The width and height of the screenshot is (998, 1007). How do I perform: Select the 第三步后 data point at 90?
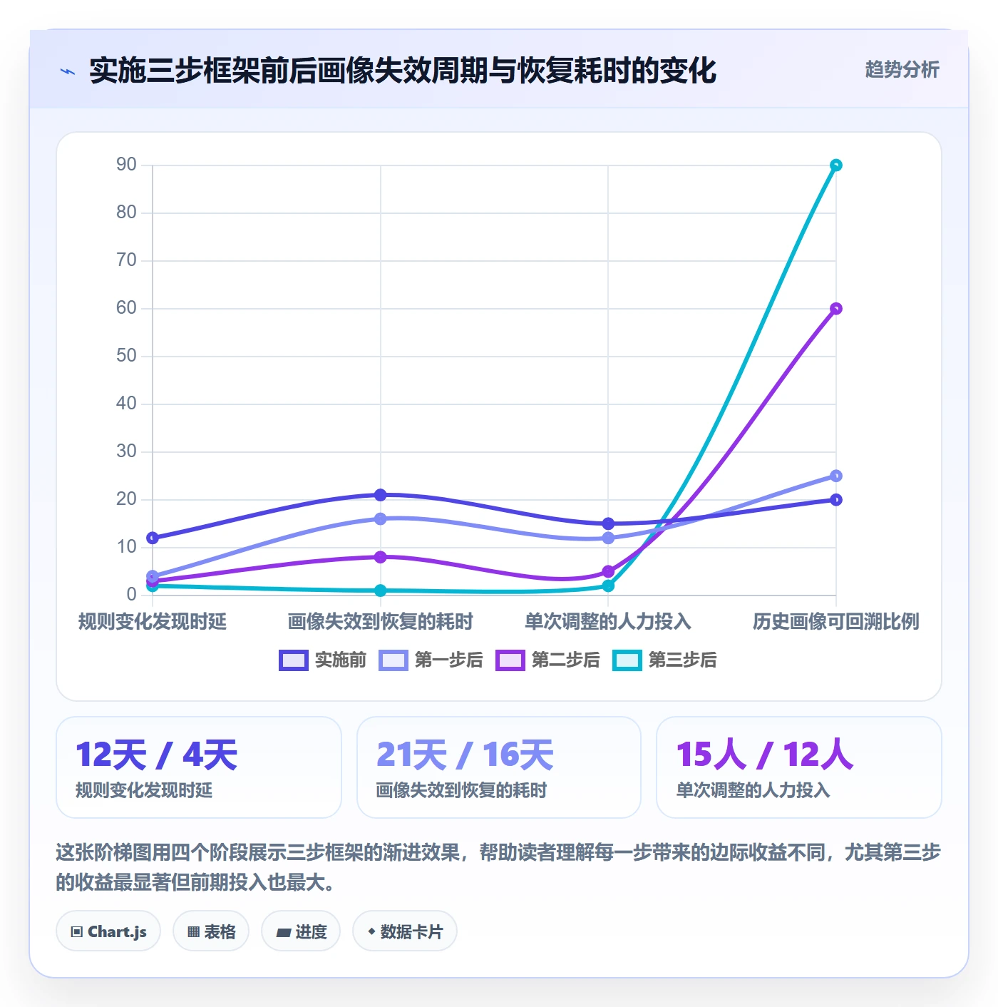836,165
